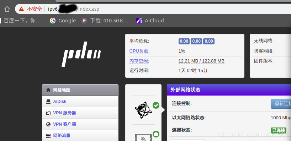Click the 重新连接 button

click(281, 104)
